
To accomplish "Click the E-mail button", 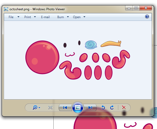I will [x=45, y=17].
